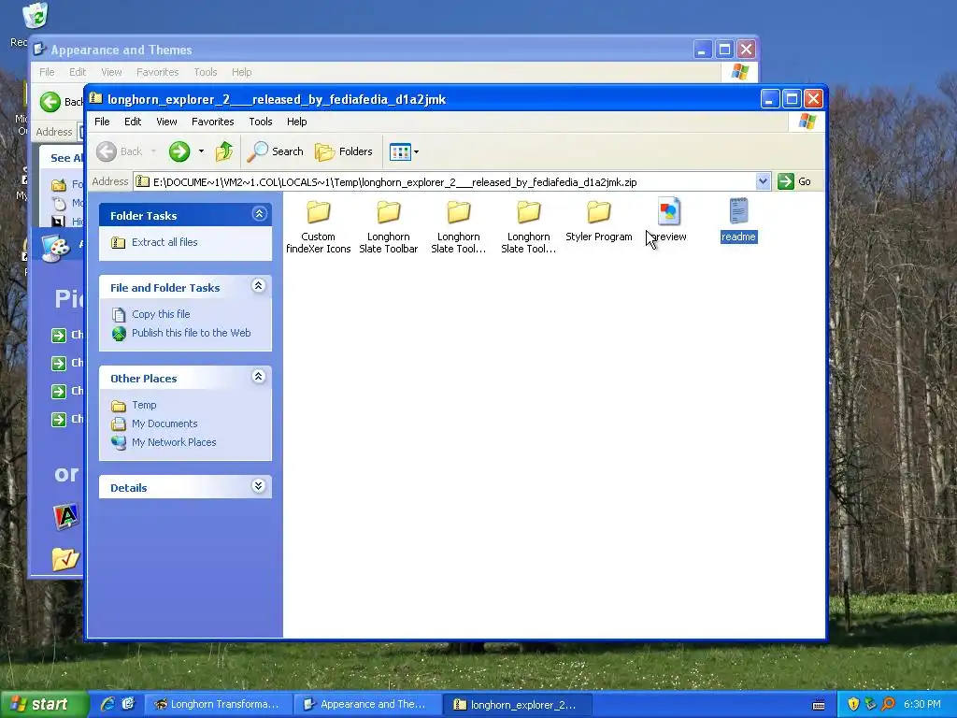This screenshot has width=957, height=718.
Task: Open File menu in Appearance and Themes window
Action: tap(47, 72)
